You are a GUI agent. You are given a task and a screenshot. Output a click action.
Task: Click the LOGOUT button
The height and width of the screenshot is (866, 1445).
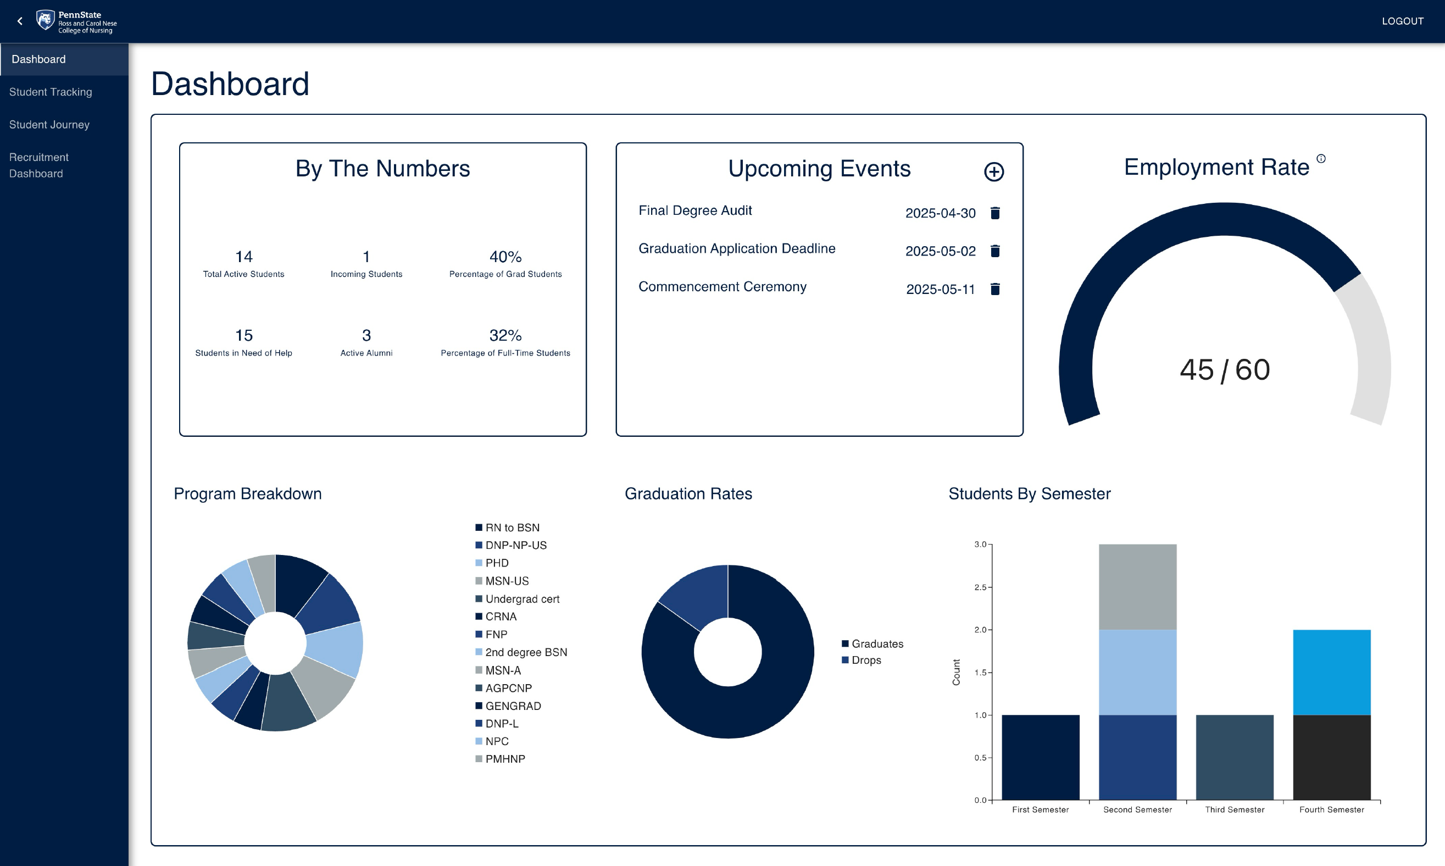[1402, 20]
